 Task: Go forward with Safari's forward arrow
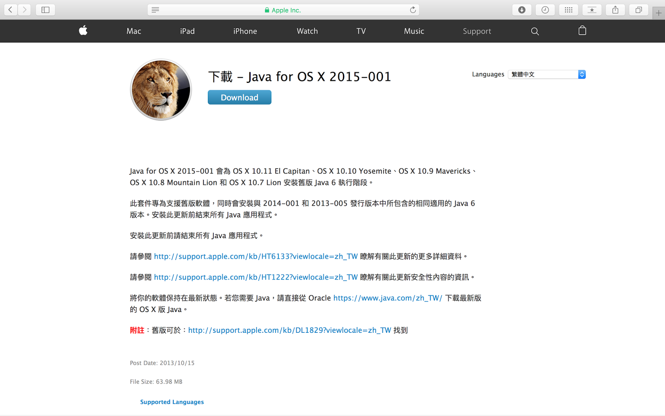[x=25, y=10]
